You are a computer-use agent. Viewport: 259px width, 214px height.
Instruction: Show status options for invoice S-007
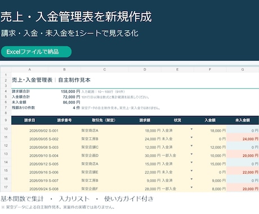point(191,179)
